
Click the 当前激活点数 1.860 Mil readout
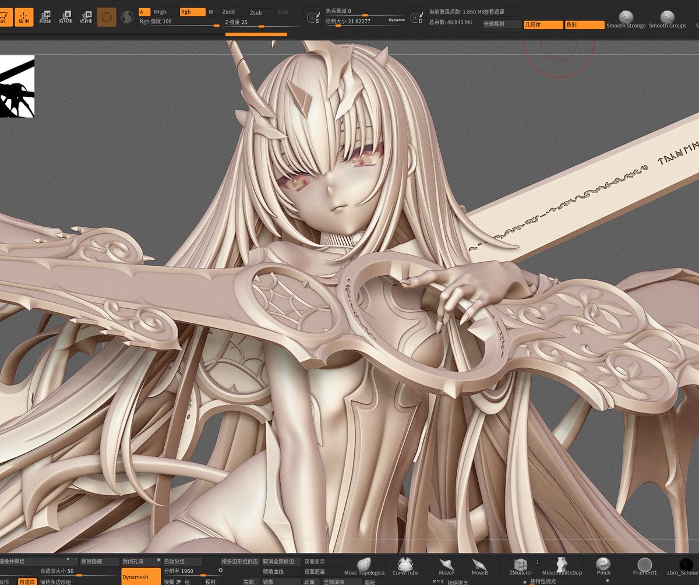[457, 12]
